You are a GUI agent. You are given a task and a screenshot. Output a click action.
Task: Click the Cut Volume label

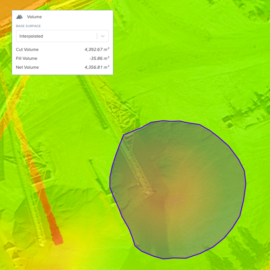click(27, 50)
